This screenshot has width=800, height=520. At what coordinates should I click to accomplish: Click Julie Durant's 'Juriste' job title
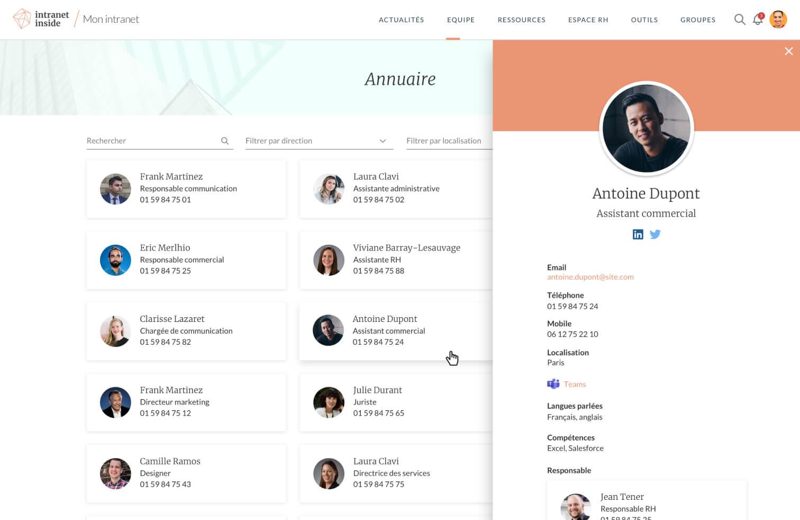(x=365, y=402)
